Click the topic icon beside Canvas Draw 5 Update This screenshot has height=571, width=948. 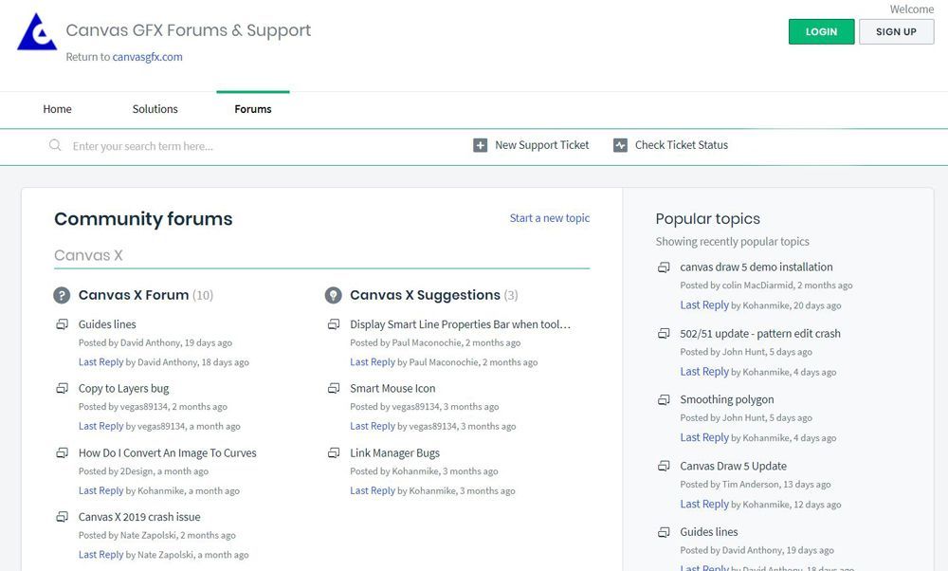(664, 466)
